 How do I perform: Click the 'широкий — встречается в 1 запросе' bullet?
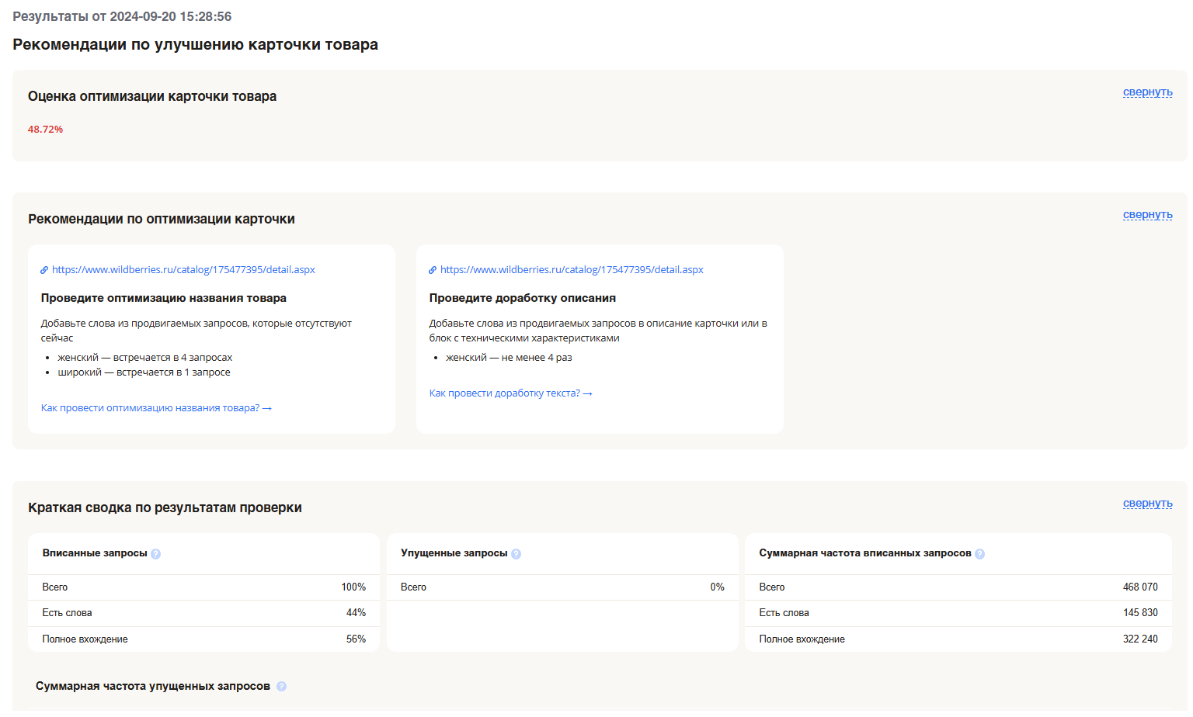[x=144, y=372]
